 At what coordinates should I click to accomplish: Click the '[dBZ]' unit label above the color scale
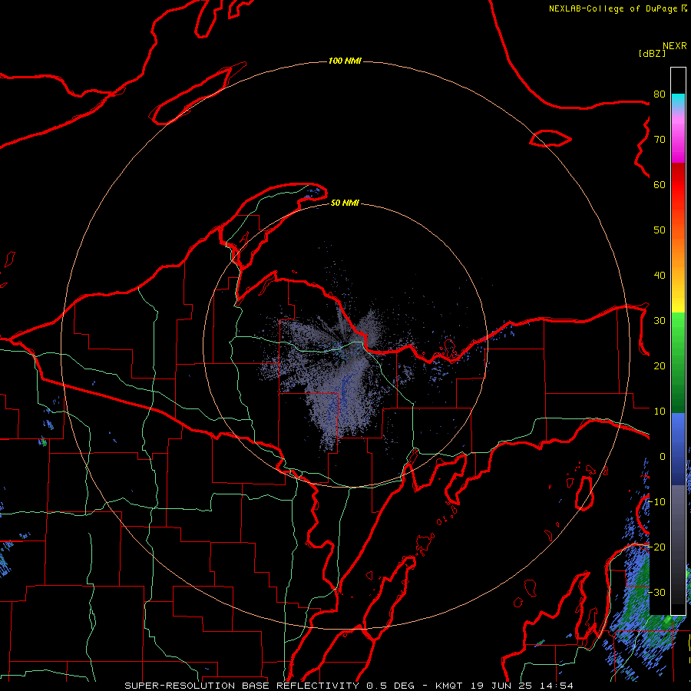tap(652, 54)
